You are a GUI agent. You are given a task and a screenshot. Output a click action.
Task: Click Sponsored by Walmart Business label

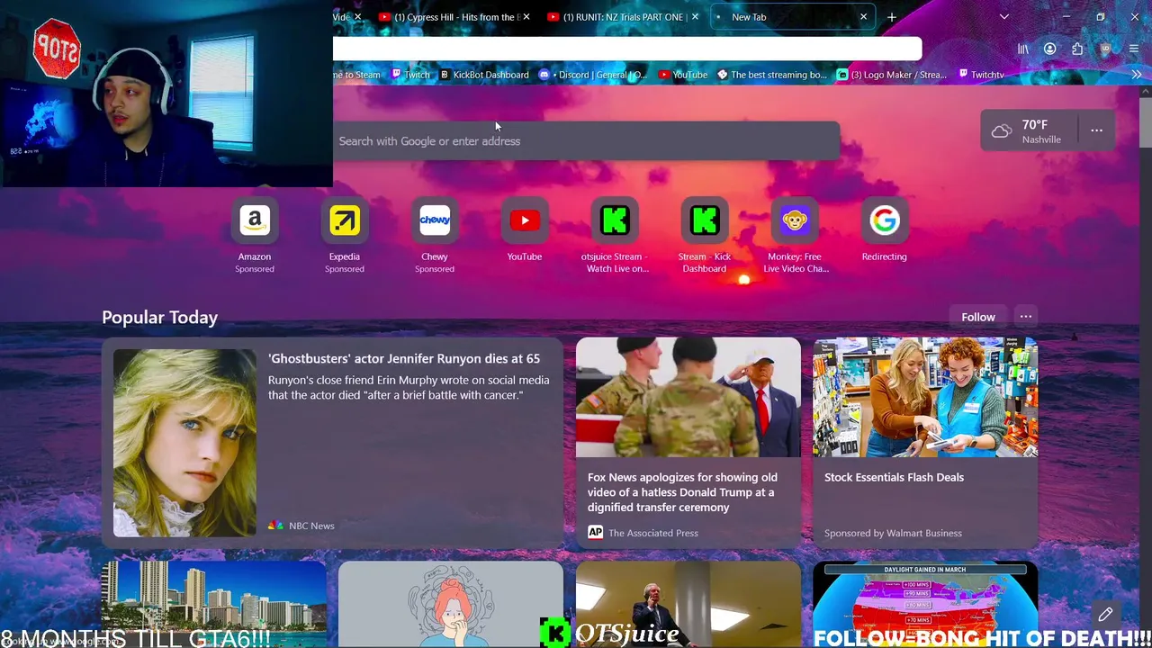[893, 533]
